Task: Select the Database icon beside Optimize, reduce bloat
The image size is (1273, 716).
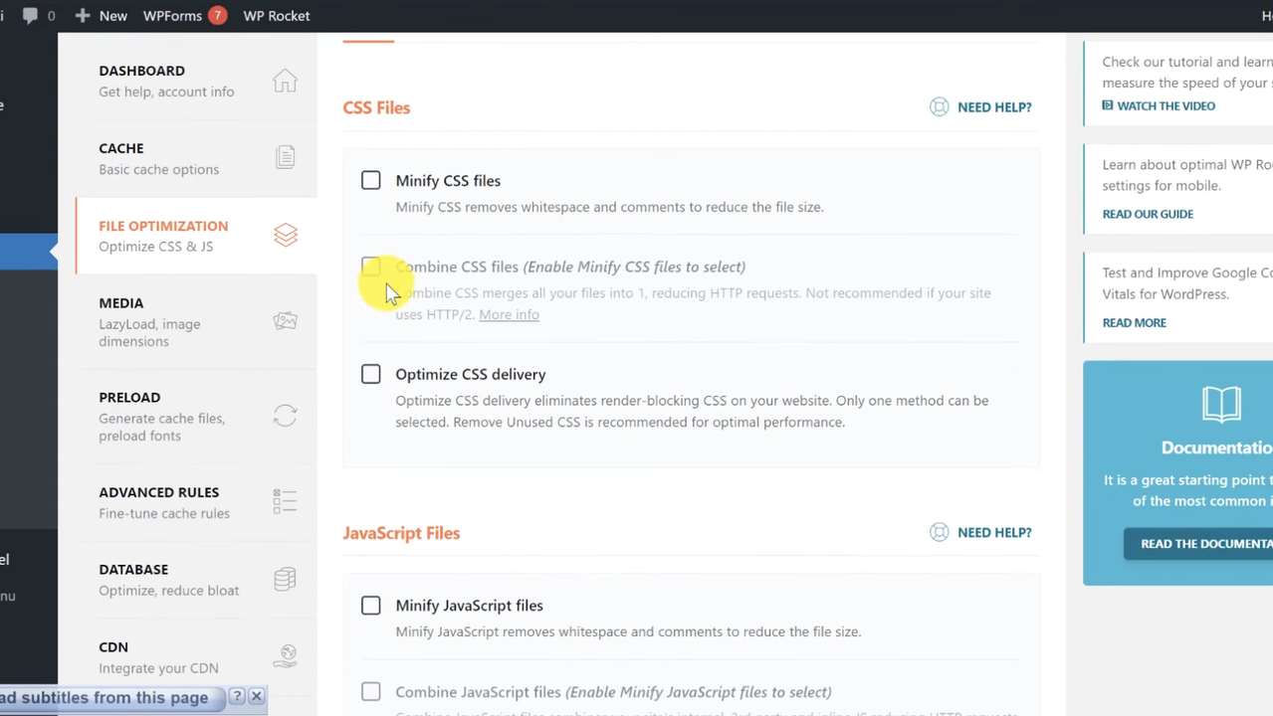Action: click(285, 578)
